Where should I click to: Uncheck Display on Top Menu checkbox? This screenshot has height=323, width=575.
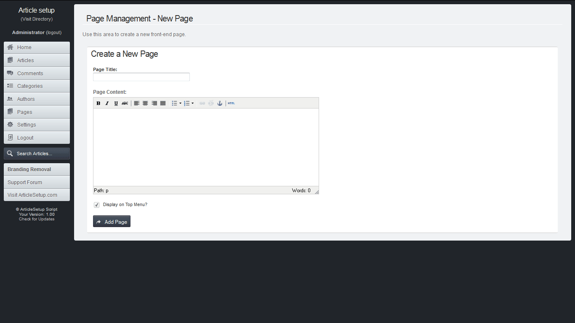[x=97, y=205]
